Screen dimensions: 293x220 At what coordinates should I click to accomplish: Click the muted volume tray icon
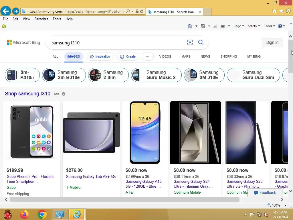(266, 215)
